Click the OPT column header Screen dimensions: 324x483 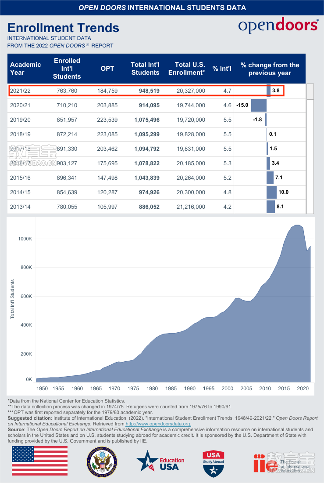107,69
